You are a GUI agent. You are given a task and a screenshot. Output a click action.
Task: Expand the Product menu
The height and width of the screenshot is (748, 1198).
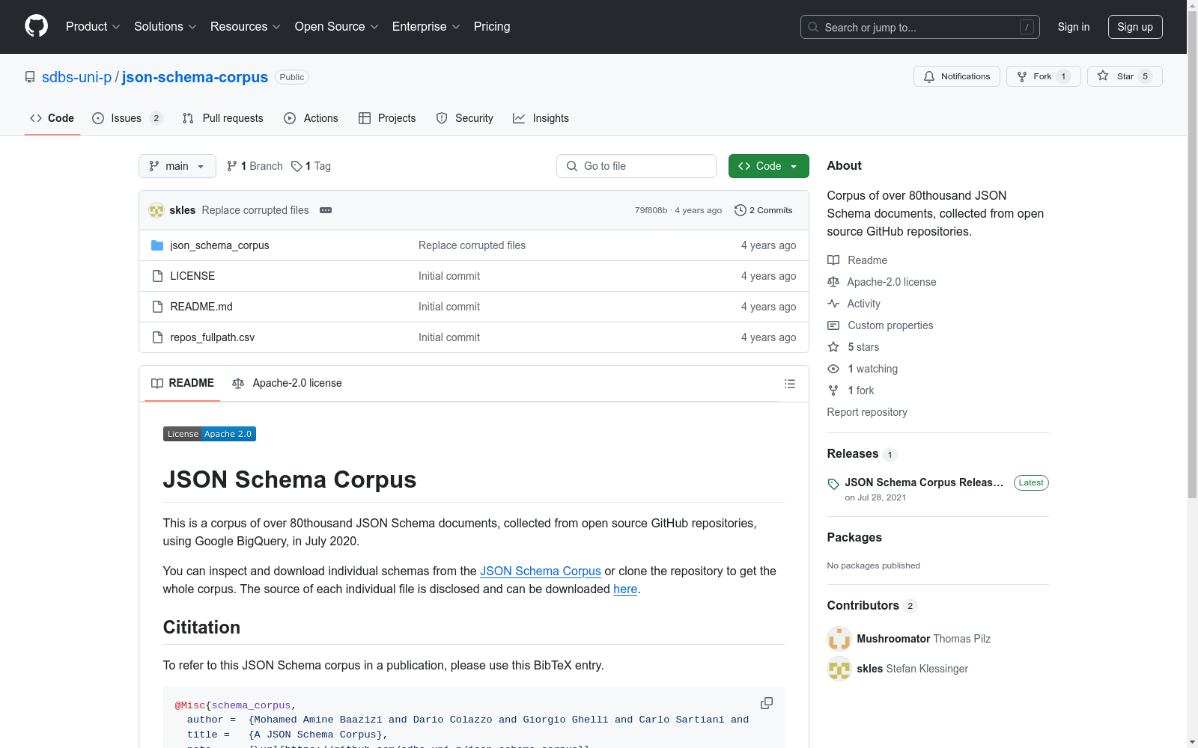coord(93,27)
